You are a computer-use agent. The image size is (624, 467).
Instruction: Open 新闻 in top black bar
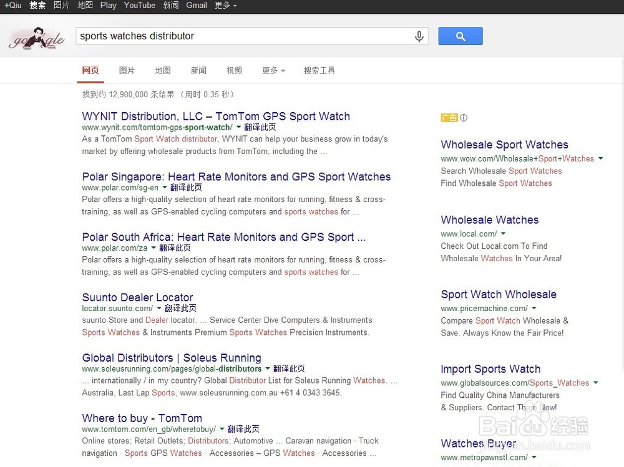pos(171,5)
